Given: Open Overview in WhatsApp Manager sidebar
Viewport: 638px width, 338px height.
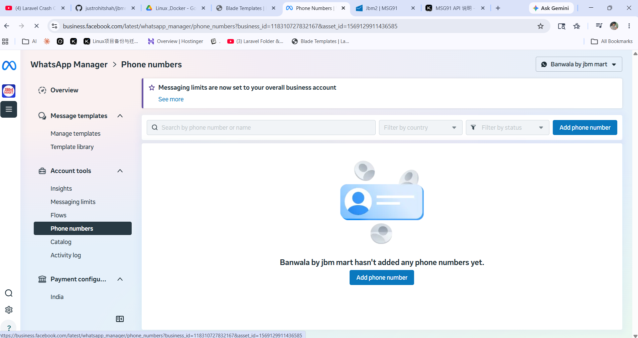Looking at the screenshot, I should click(64, 90).
